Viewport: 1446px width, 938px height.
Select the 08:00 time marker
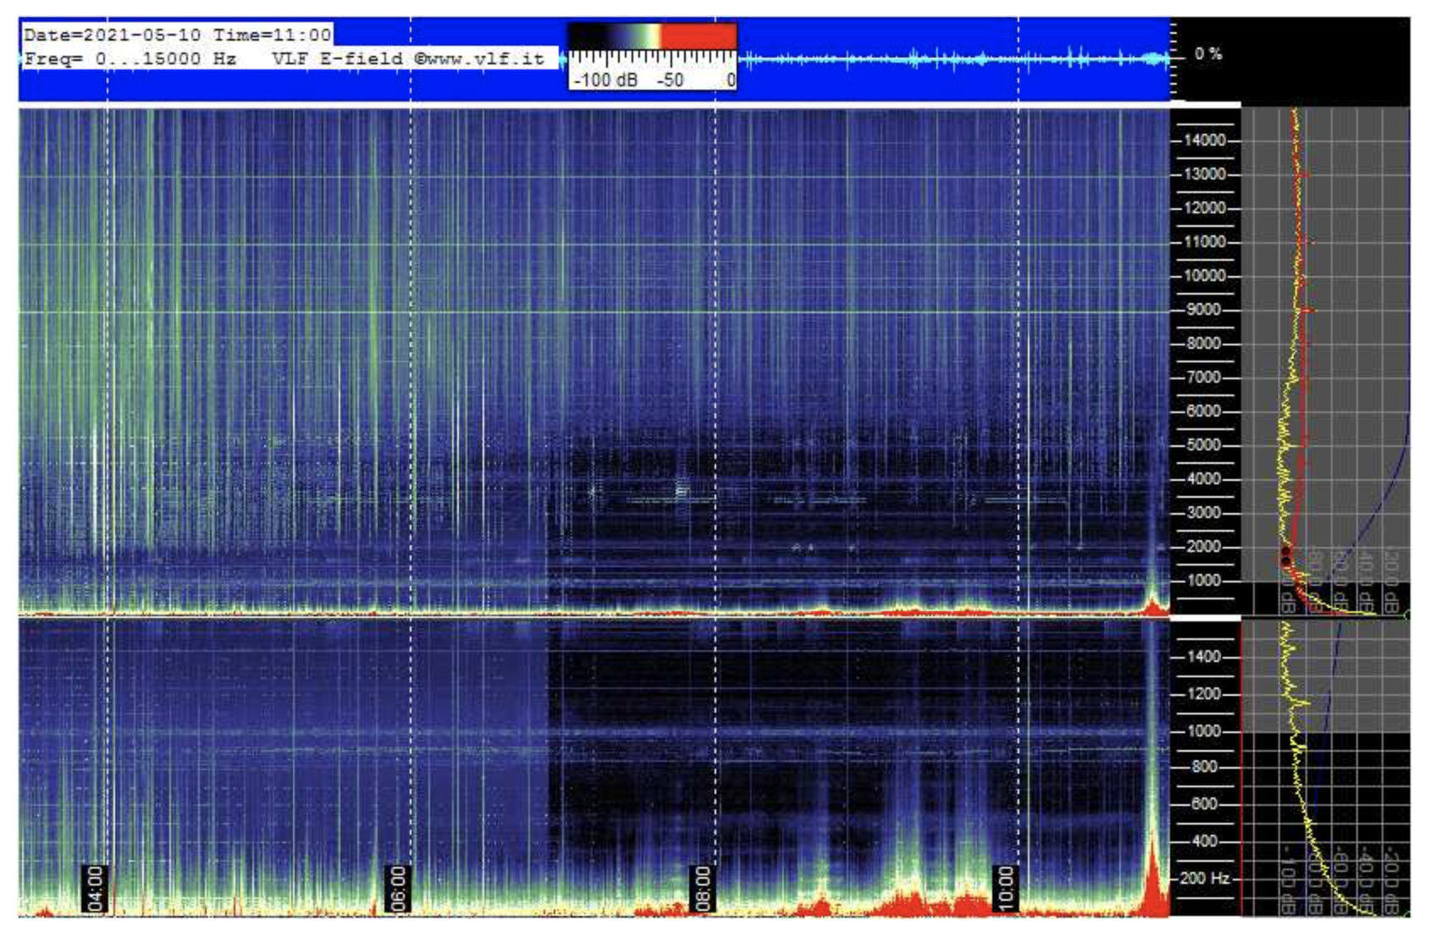[703, 888]
